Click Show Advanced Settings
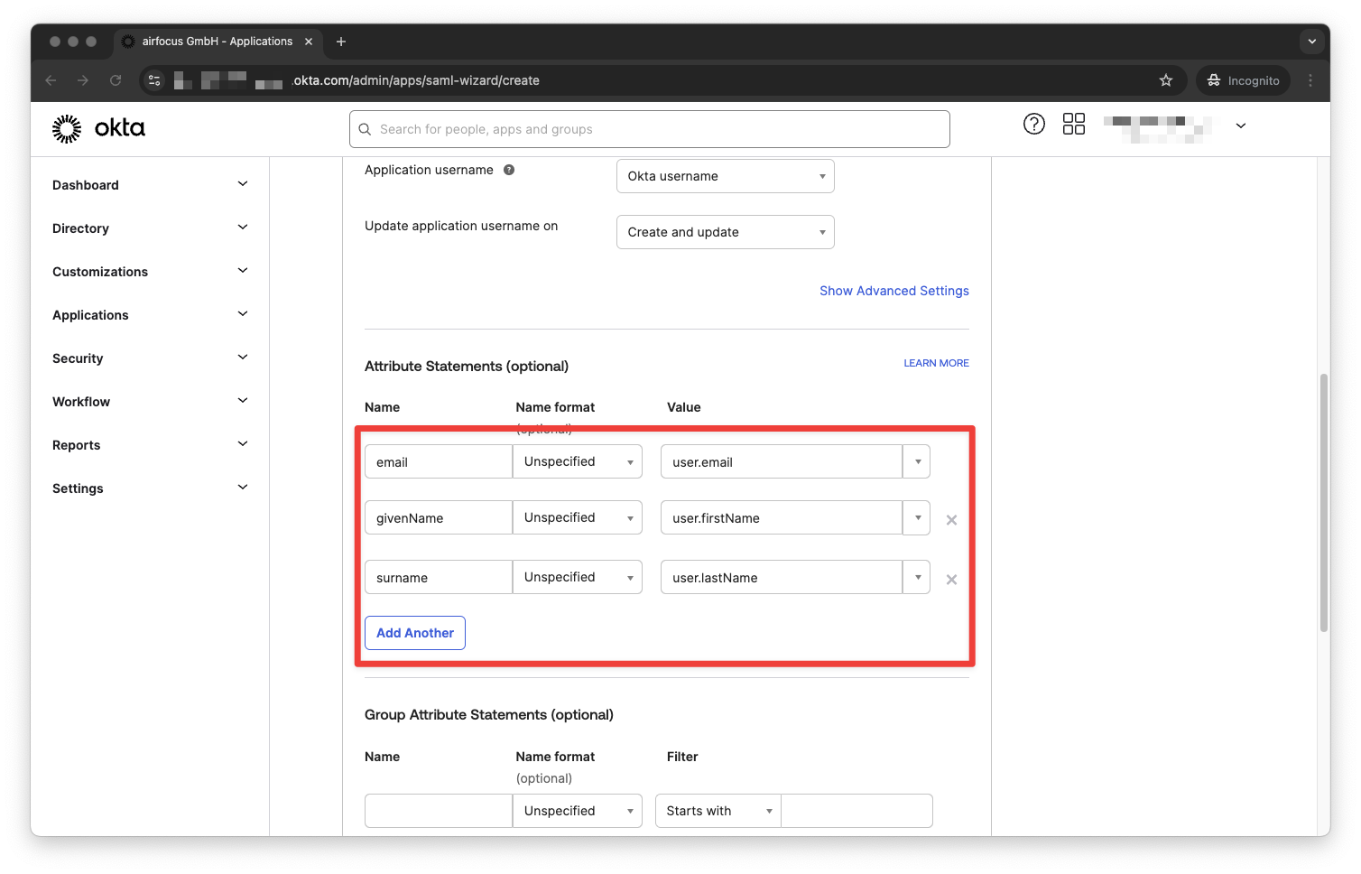The width and height of the screenshot is (1361, 874). pyautogui.click(x=893, y=290)
